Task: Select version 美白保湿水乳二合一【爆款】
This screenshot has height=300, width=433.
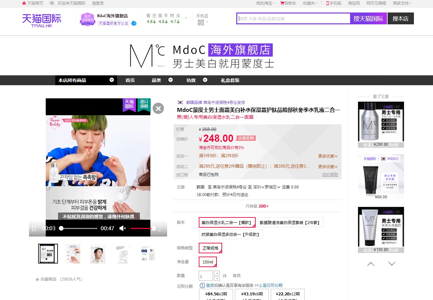Action: pyautogui.click(x=227, y=222)
